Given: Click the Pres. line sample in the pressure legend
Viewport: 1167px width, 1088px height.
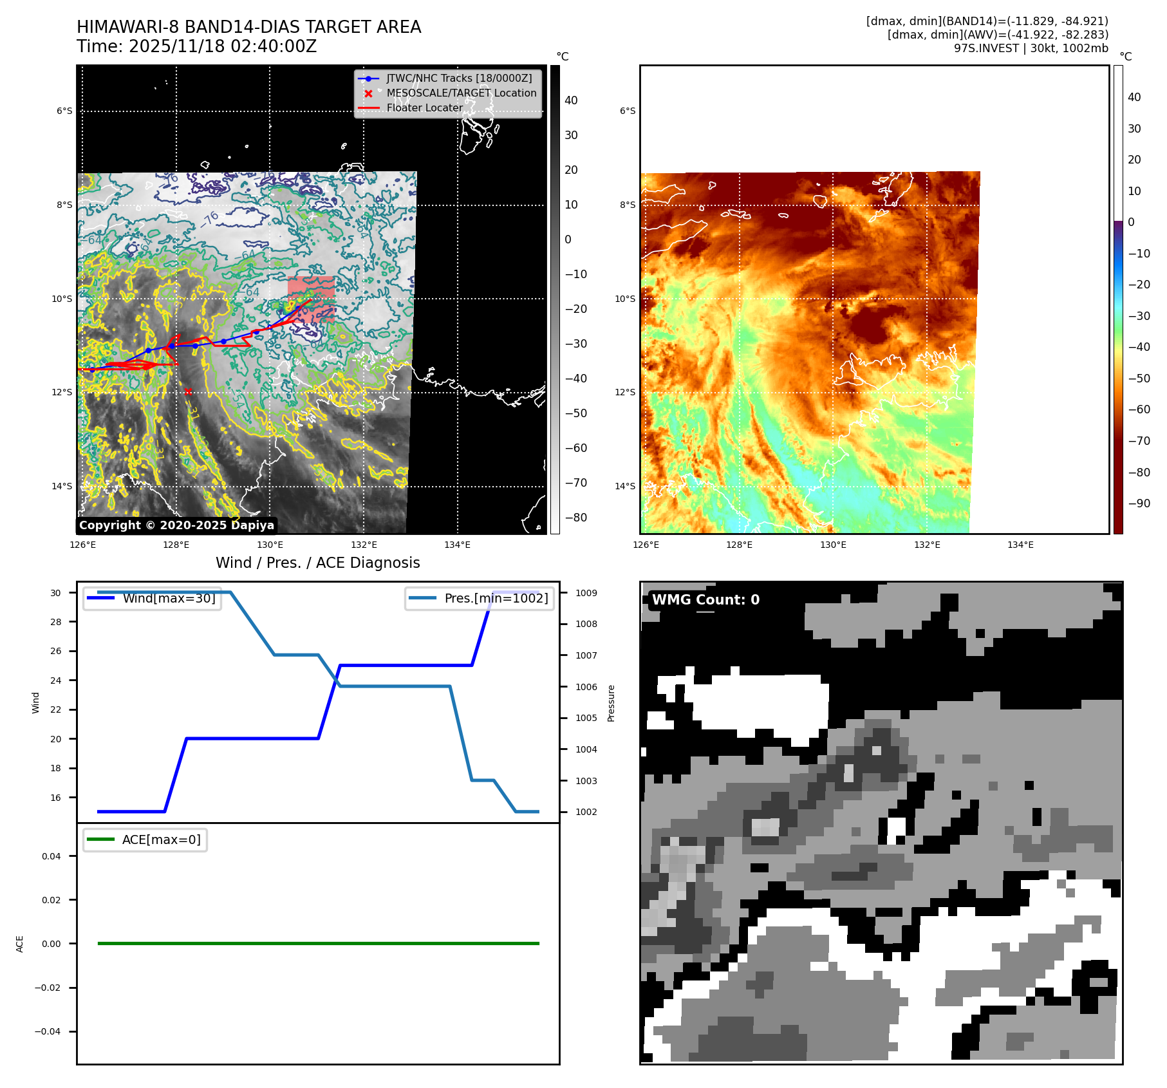Looking at the screenshot, I should 422,598.
